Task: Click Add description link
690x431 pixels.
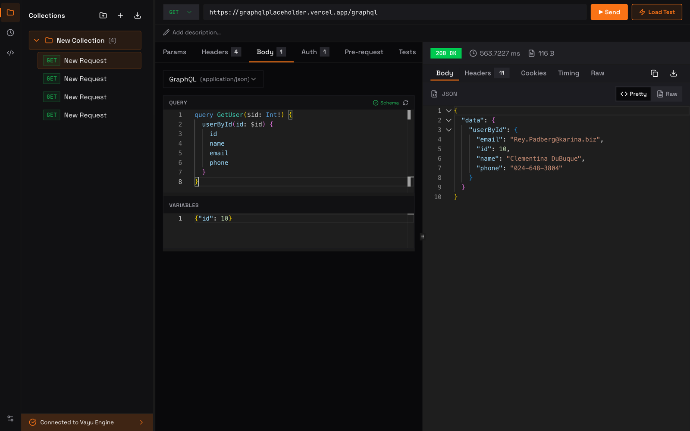Action: (x=196, y=32)
